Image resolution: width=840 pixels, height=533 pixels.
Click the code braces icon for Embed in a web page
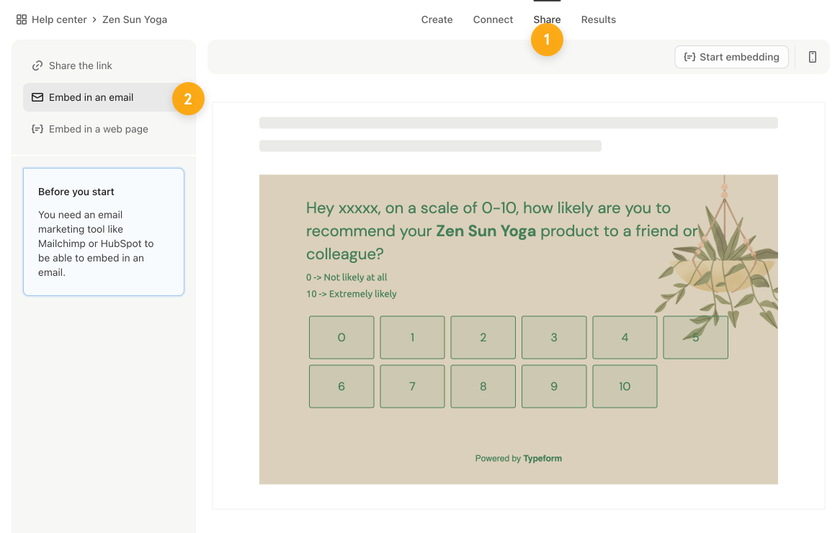point(37,129)
